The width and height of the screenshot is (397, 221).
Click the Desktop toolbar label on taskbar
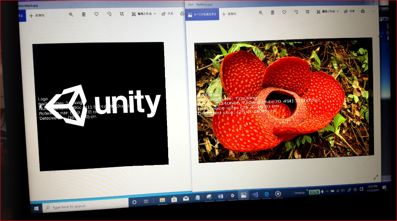coord(299,192)
